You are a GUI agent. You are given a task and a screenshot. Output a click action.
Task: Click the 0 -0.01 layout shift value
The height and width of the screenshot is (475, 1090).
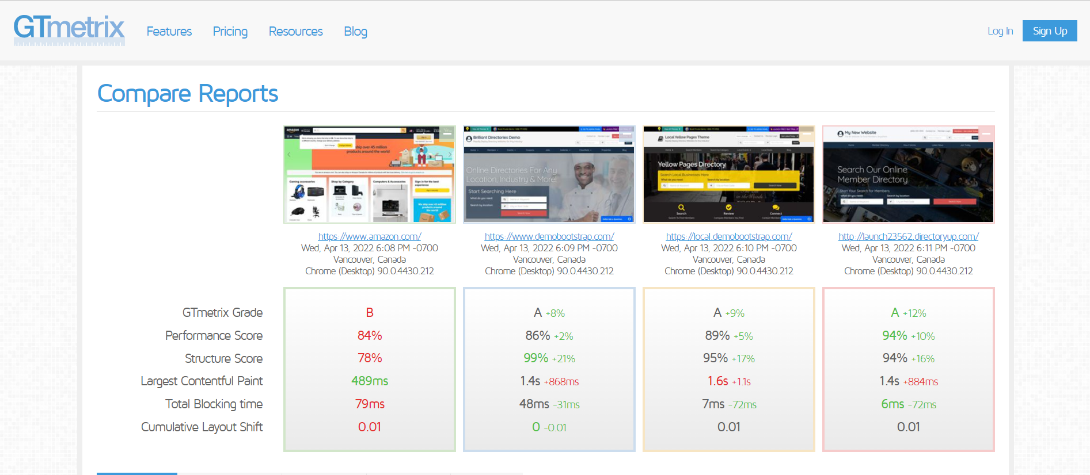pyautogui.click(x=549, y=427)
